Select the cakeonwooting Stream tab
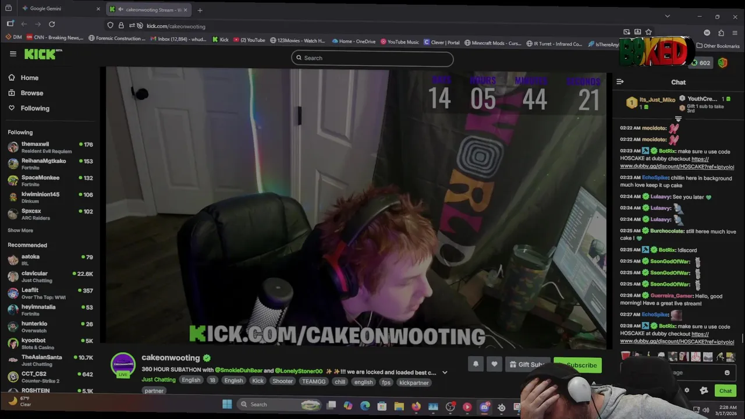745x419 pixels. [148, 10]
